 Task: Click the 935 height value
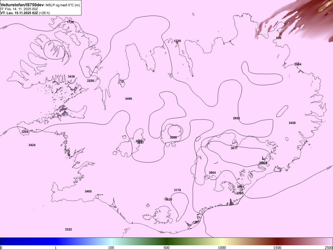tap(279, 38)
